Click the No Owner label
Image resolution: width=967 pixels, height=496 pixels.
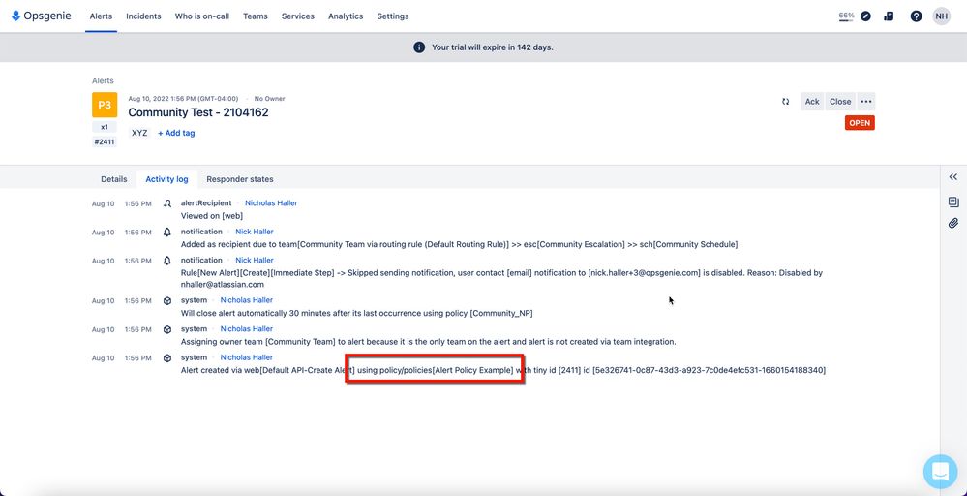click(x=269, y=99)
